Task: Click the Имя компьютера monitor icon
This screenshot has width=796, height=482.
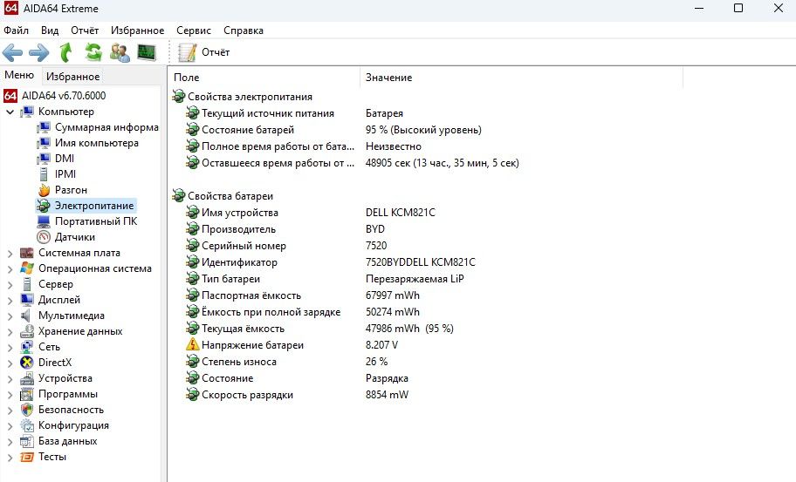Action: pos(45,143)
